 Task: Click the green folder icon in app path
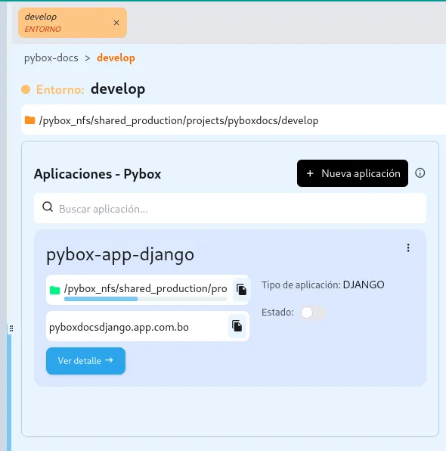(54, 291)
